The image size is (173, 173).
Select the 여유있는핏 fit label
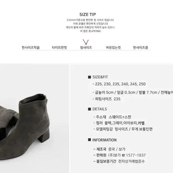[x=113, y=47]
